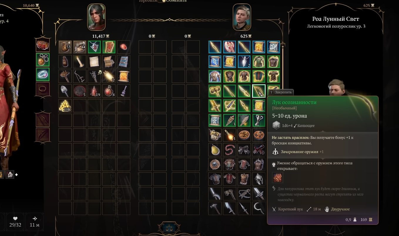Pick the shovel in player inventory
This screenshot has width=399, height=236.
[x=65, y=91]
